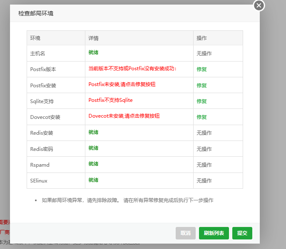Click the 检查邮局环境 dialog title
The image size is (286, 249).
(x=36, y=13)
